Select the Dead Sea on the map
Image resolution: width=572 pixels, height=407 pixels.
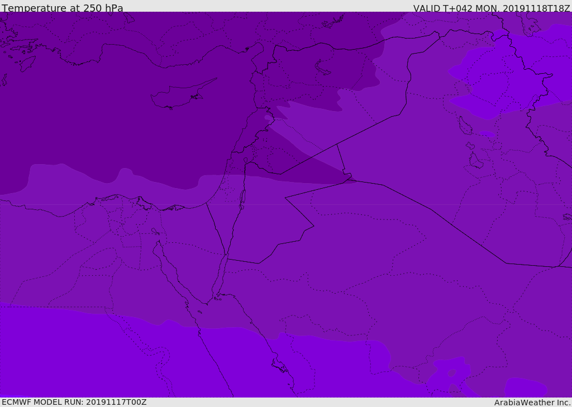pyautogui.click(x=242, y=198)
